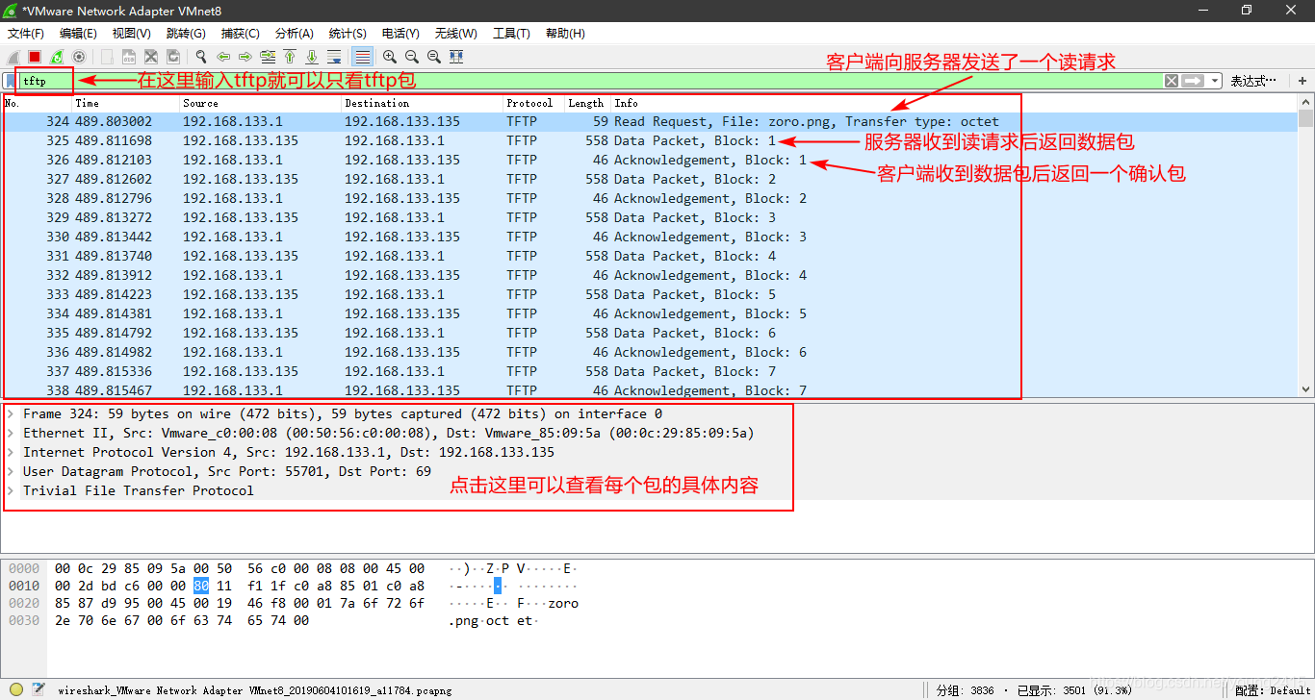
Task: Open capture options gear icon
Action: (x=79, y=57)
